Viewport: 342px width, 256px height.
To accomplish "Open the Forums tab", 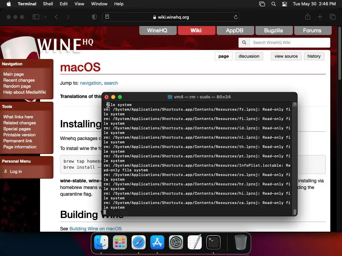I will pos(313,30).
